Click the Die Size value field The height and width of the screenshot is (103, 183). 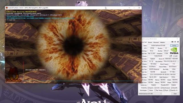pyautogui.click(x=166, y=51)
